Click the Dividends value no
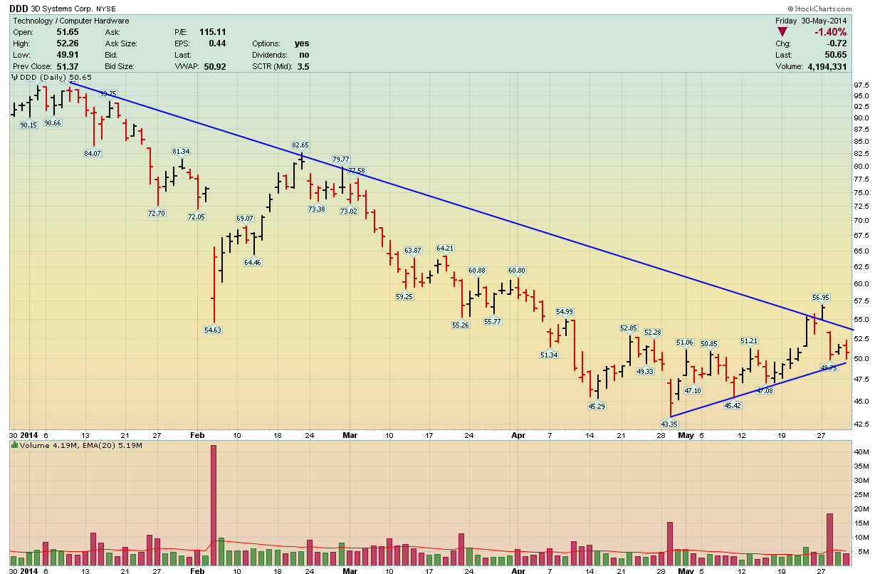This screenshot has height=574, width=875. [304, 55]
